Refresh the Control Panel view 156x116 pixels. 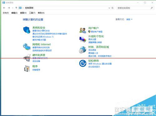click(113, 8)
